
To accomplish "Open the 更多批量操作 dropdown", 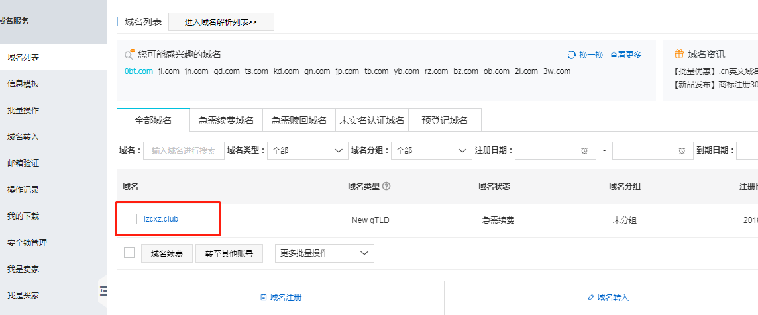I will click(x=324, y=253).
